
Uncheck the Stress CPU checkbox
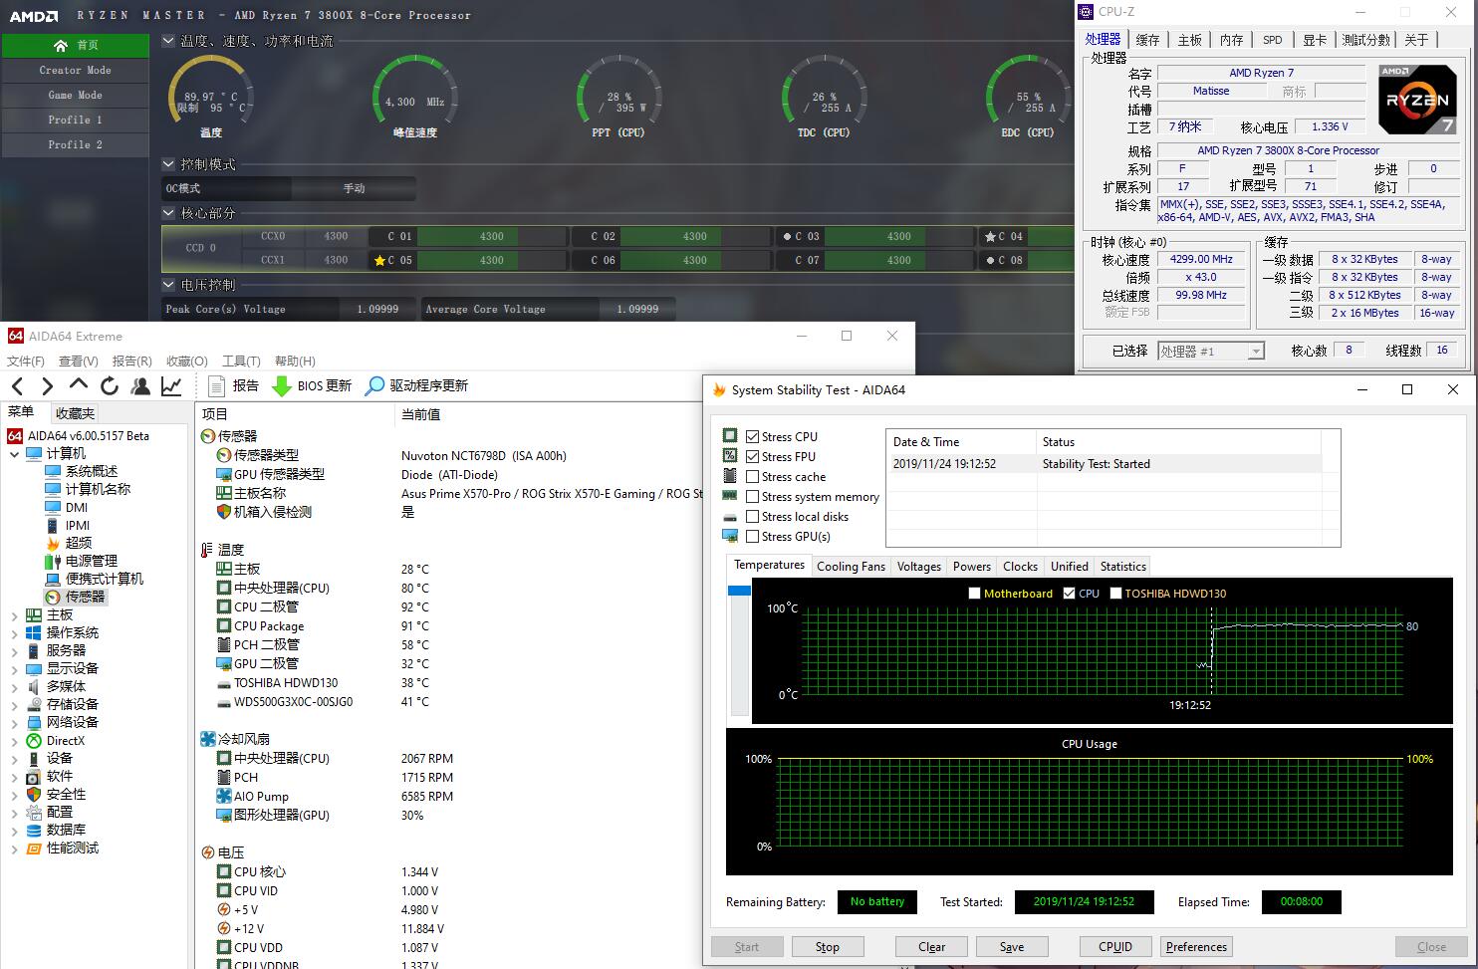(753, 437)
